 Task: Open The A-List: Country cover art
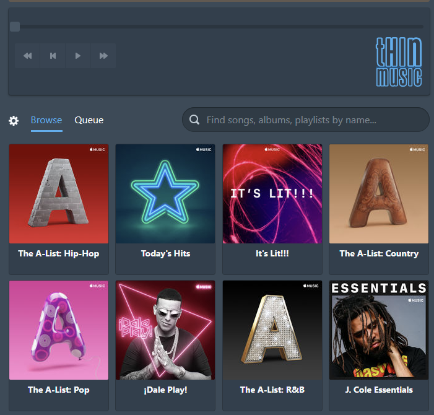tap(379, 194)
